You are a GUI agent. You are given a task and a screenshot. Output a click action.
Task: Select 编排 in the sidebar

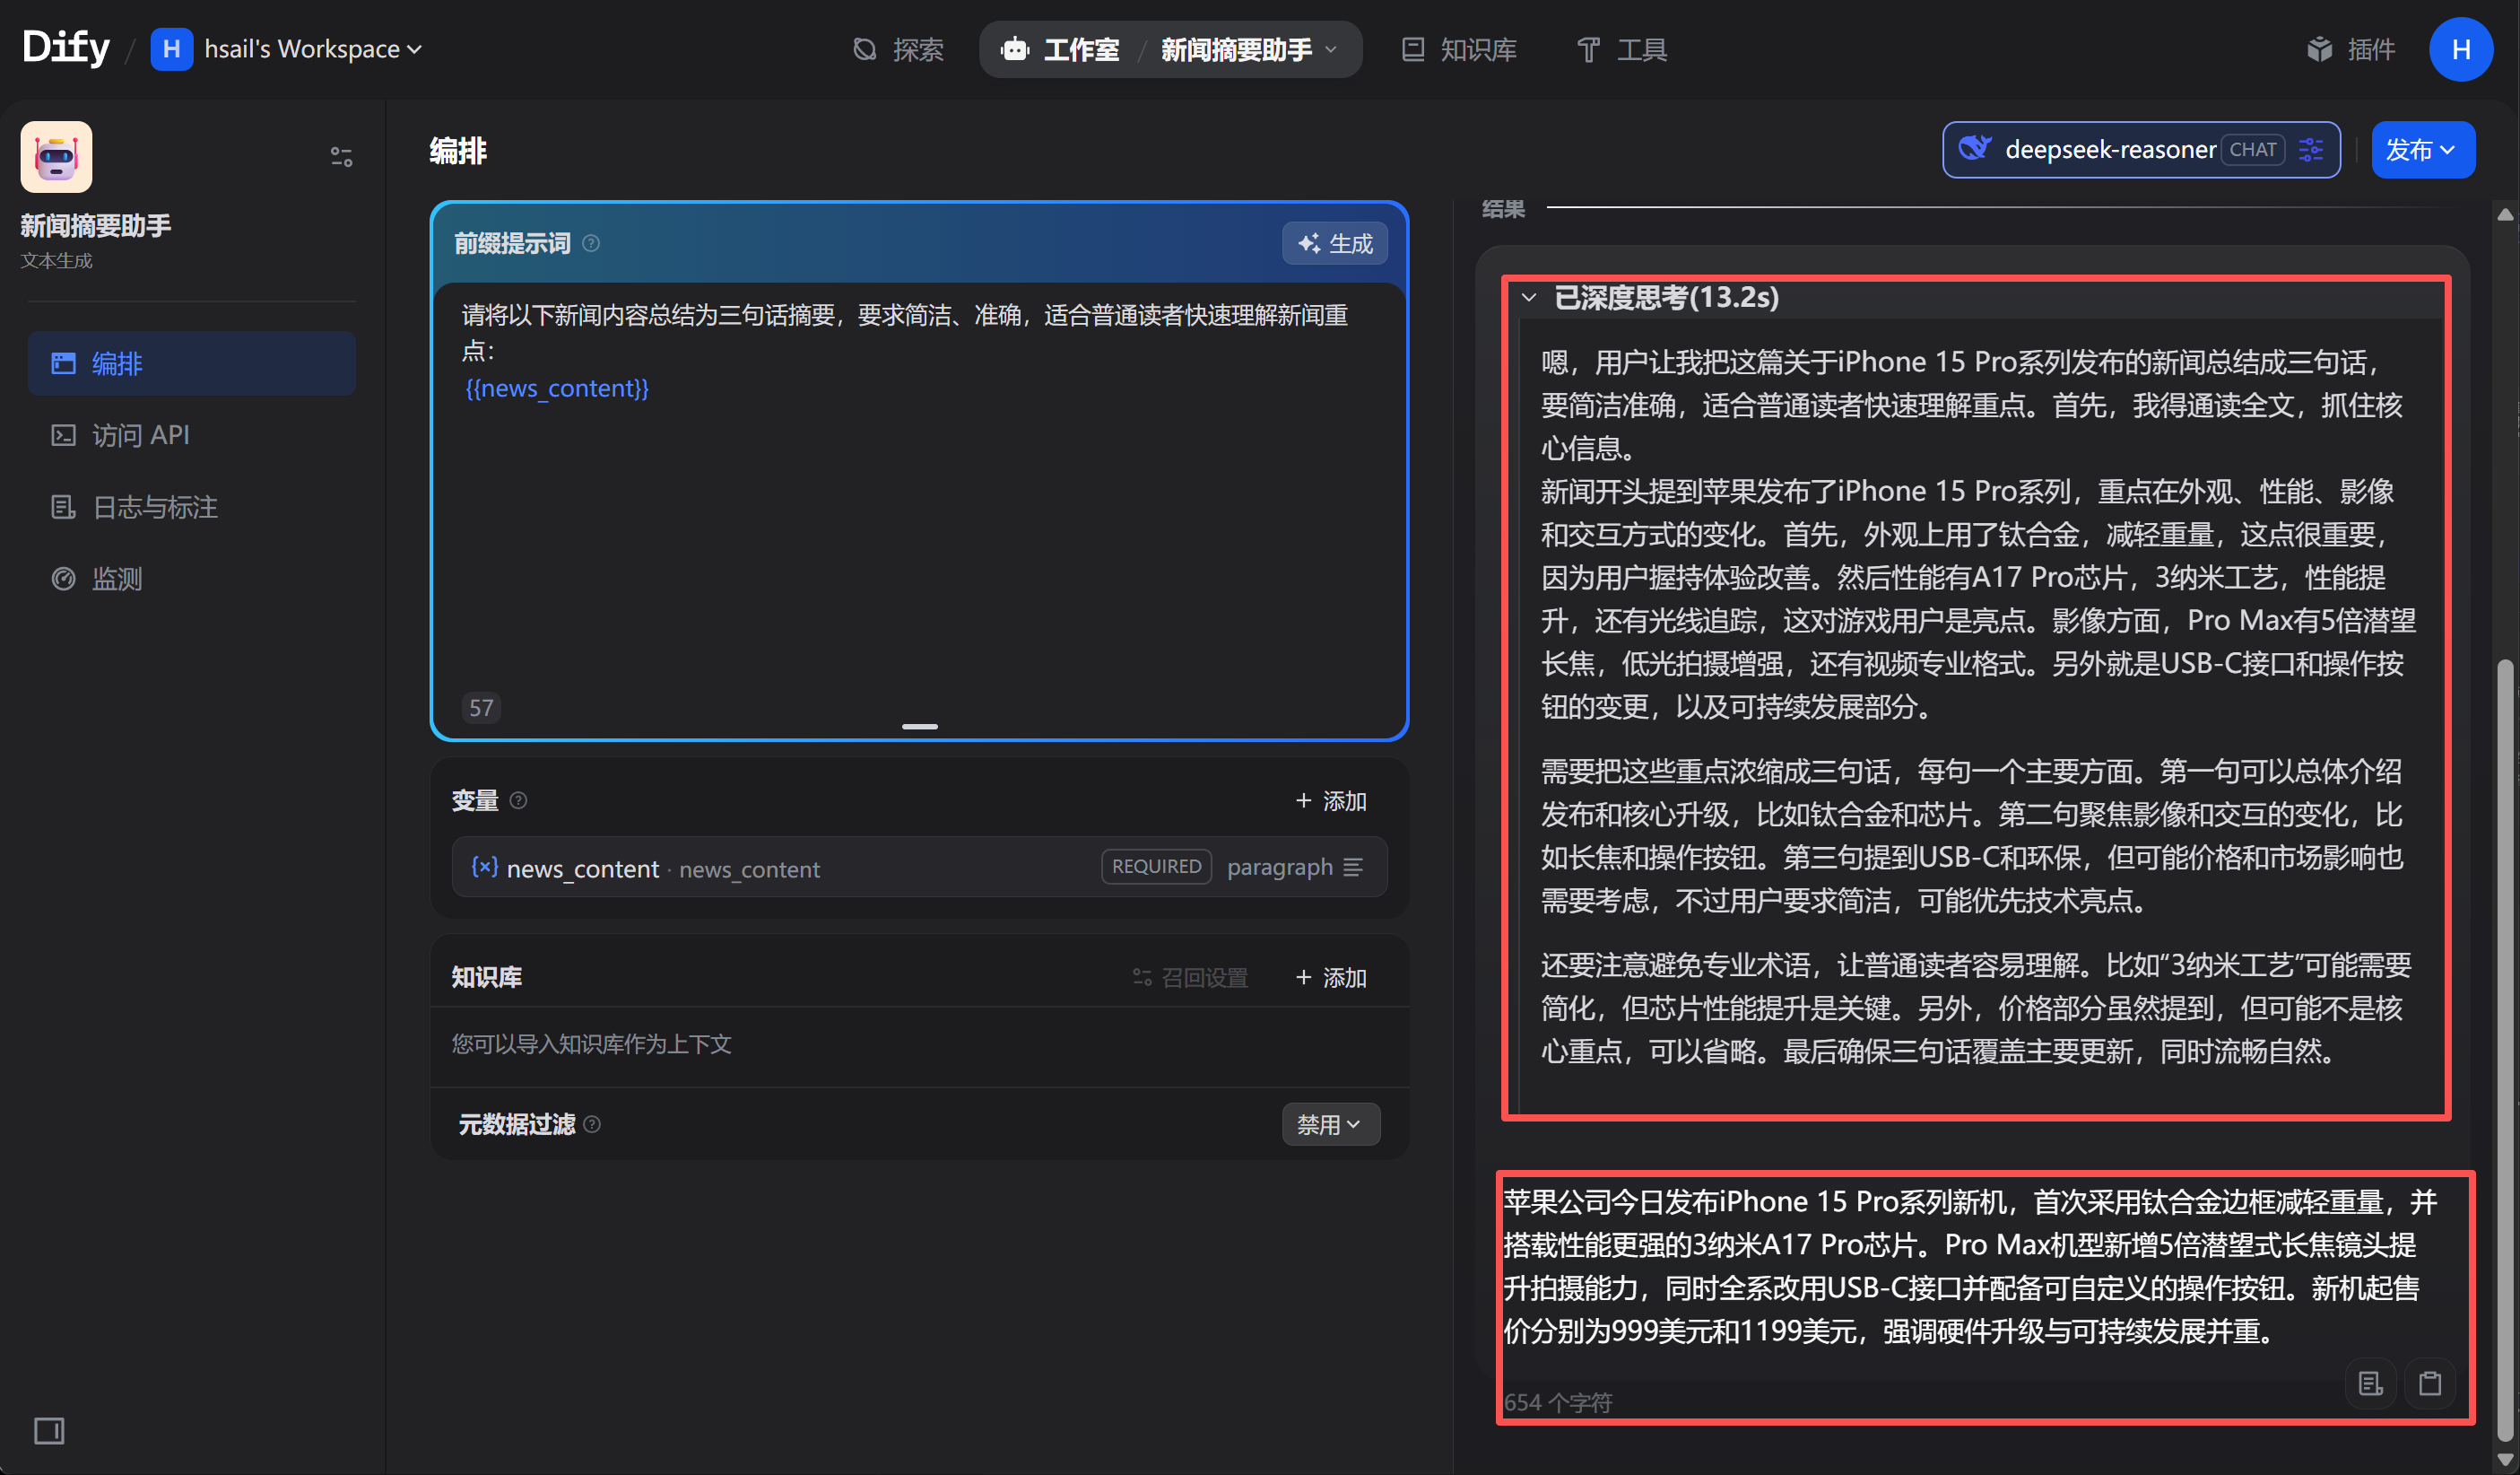pyautogui.click(x=192, y=363)
